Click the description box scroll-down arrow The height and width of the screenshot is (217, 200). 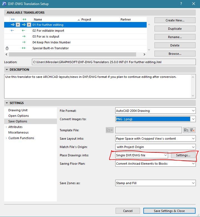[x=193, y=96]
